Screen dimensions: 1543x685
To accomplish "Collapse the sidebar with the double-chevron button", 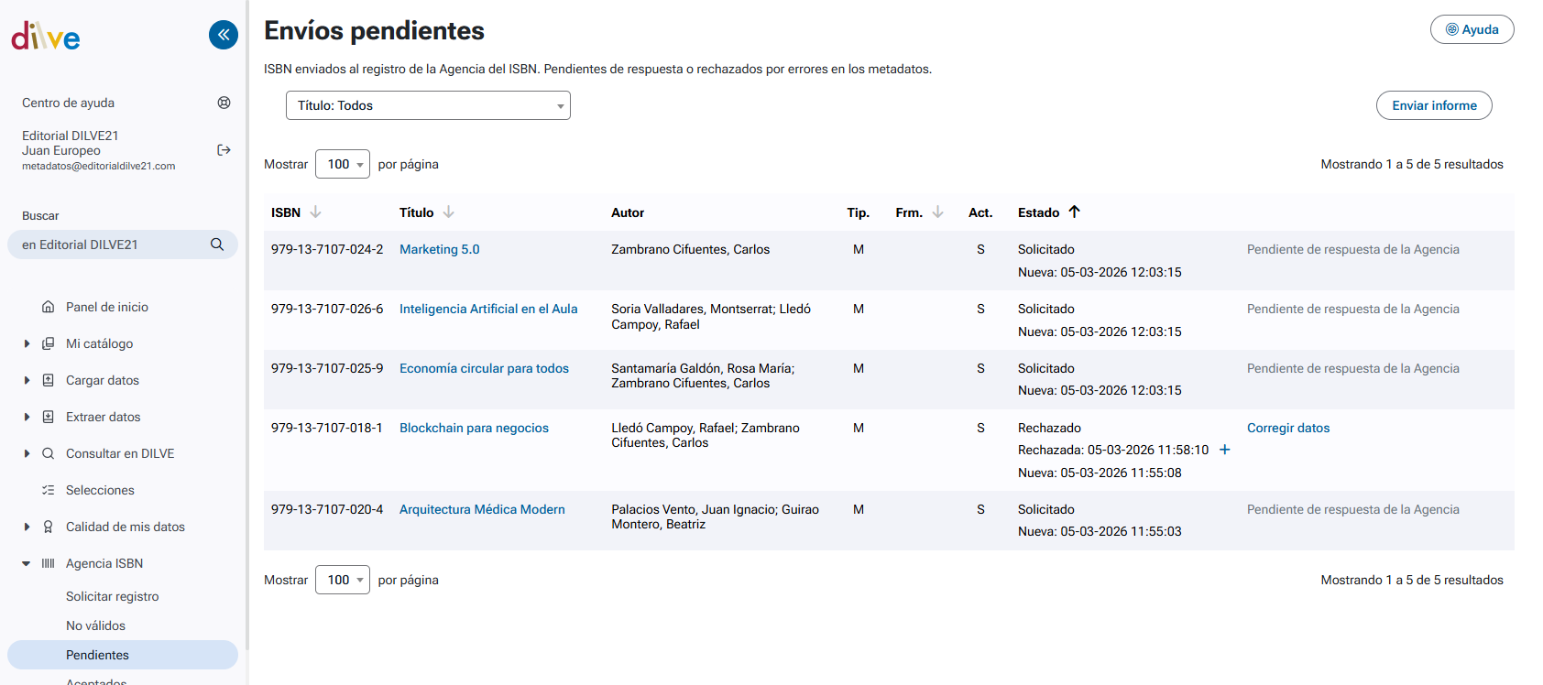I will point(223,35).
